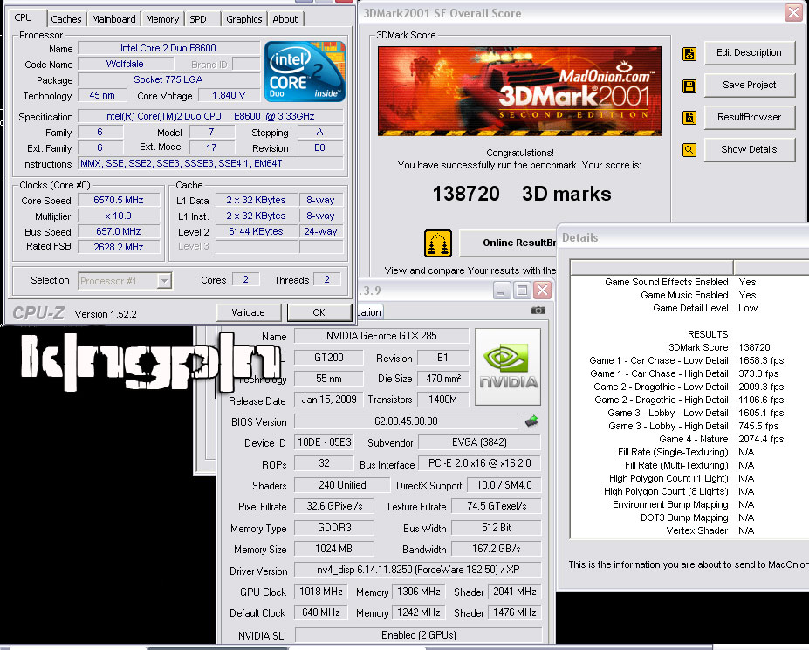Click the Game 4 - Nature result row
The width and height of the screenshot is (809, 650).
point(691,439)
